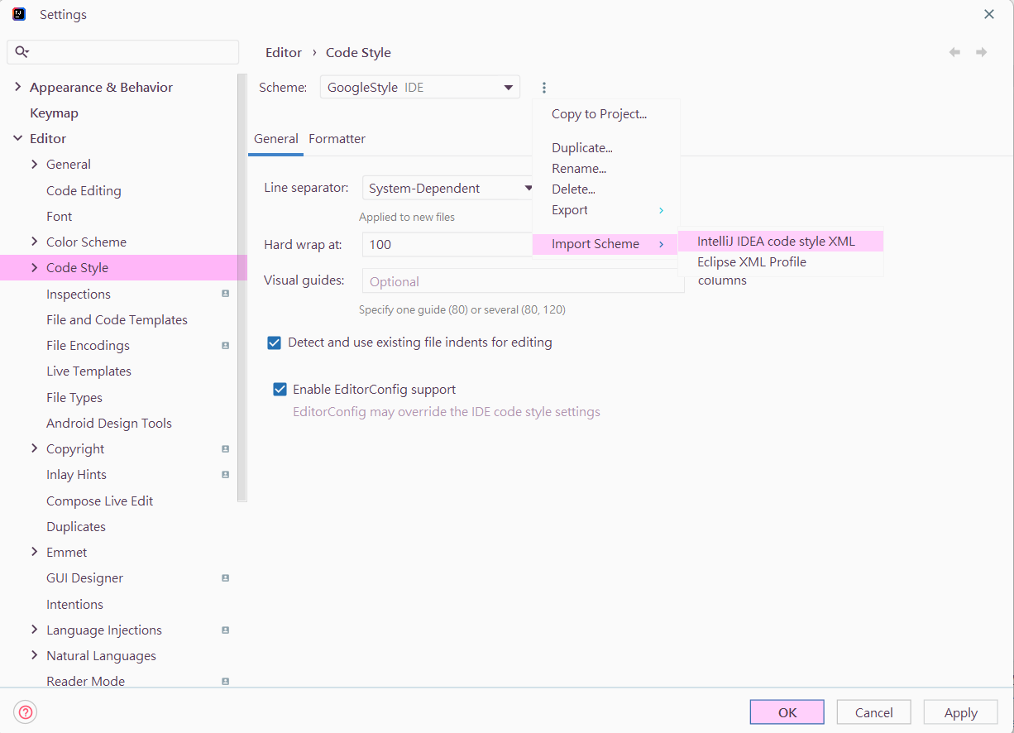
Task: Open Reader Mode settings
Action: [x=85, y=681]
